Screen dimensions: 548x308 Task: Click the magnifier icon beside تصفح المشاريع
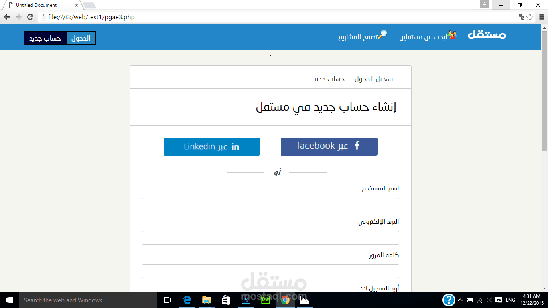coord(383,34)
